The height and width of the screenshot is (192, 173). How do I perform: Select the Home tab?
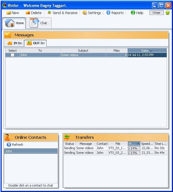click(x=14, y=23)
